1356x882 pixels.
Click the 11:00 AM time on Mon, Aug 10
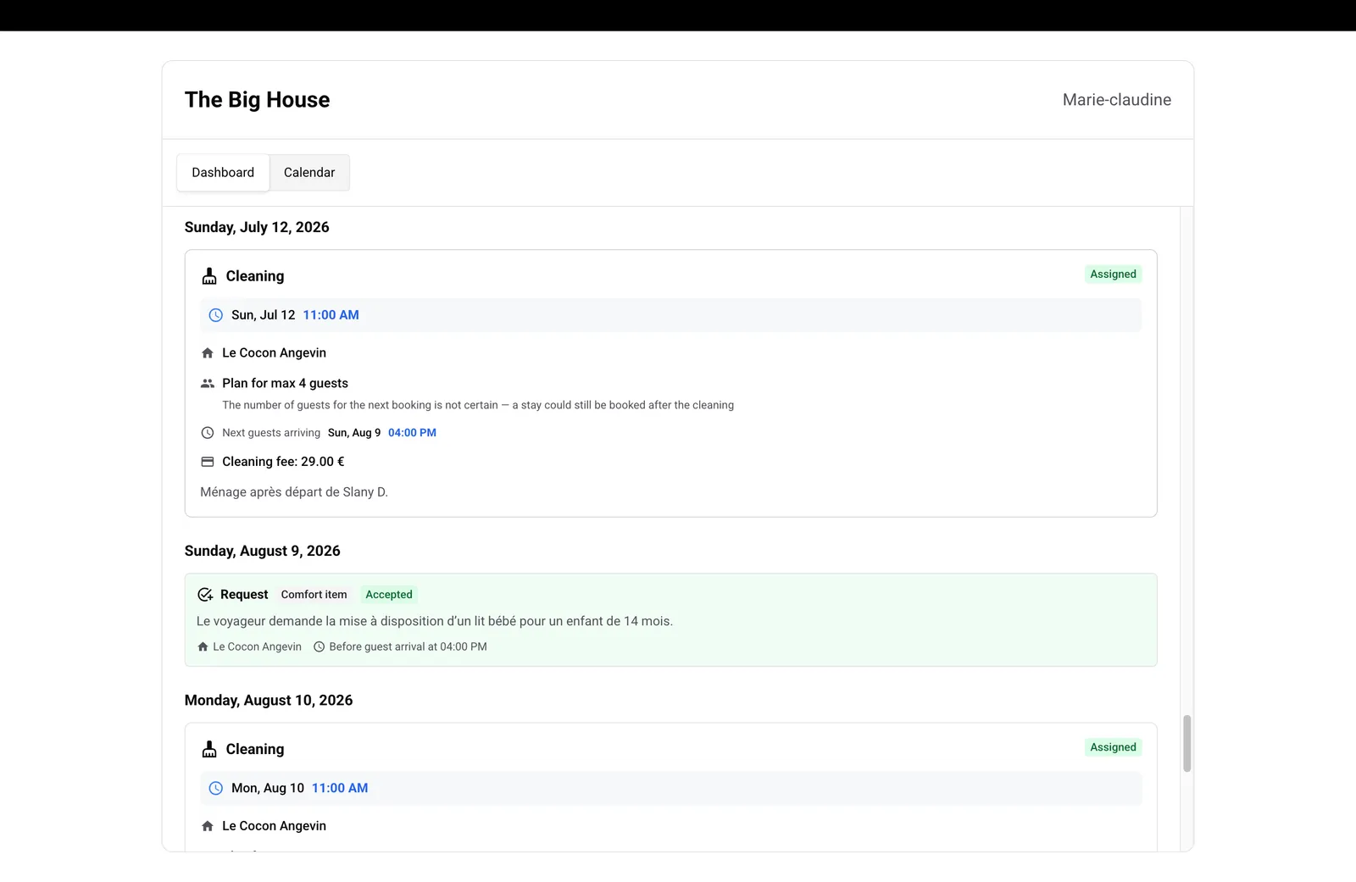[x=340, y=788]
